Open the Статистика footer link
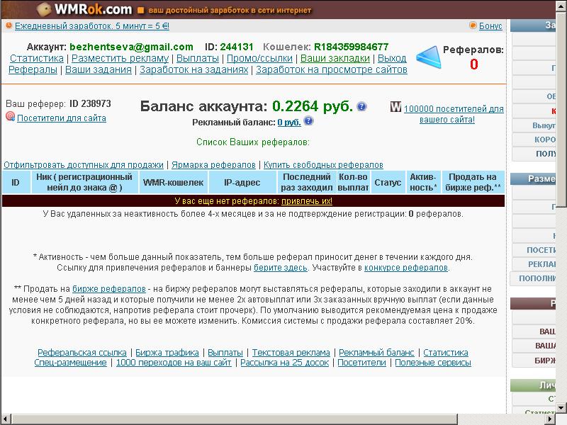The width and height of the screenshot is (567, 425). pos(446,352)
